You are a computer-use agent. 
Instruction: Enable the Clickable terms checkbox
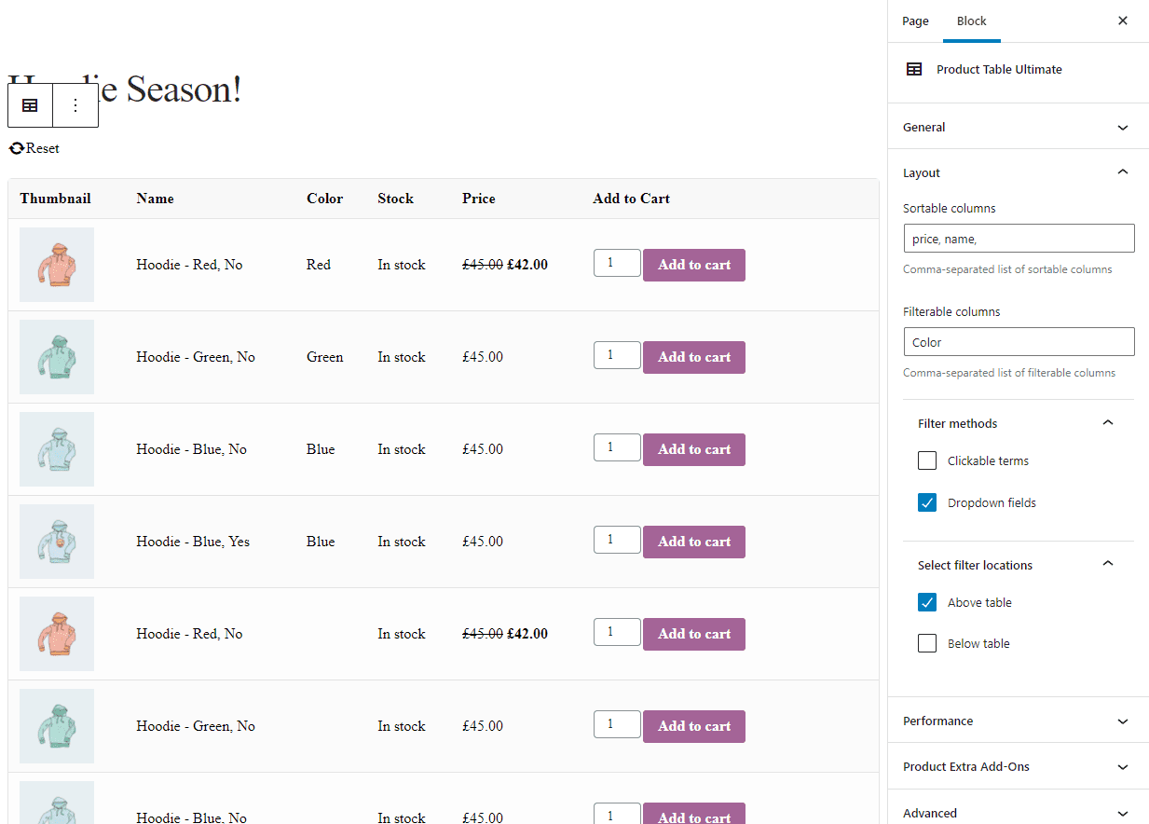tap(927, 460)
